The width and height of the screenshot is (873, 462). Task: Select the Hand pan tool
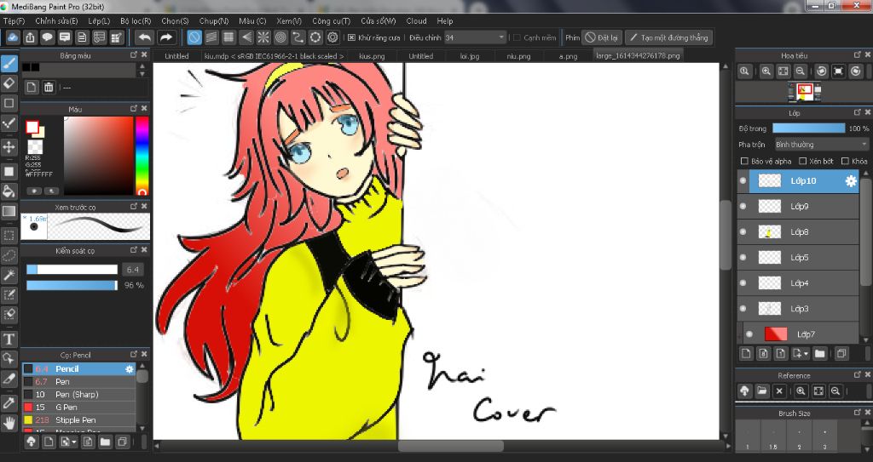coord(9,423)
